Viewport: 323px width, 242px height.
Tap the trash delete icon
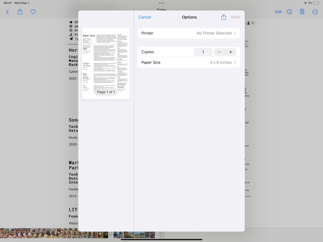(302, 12)
